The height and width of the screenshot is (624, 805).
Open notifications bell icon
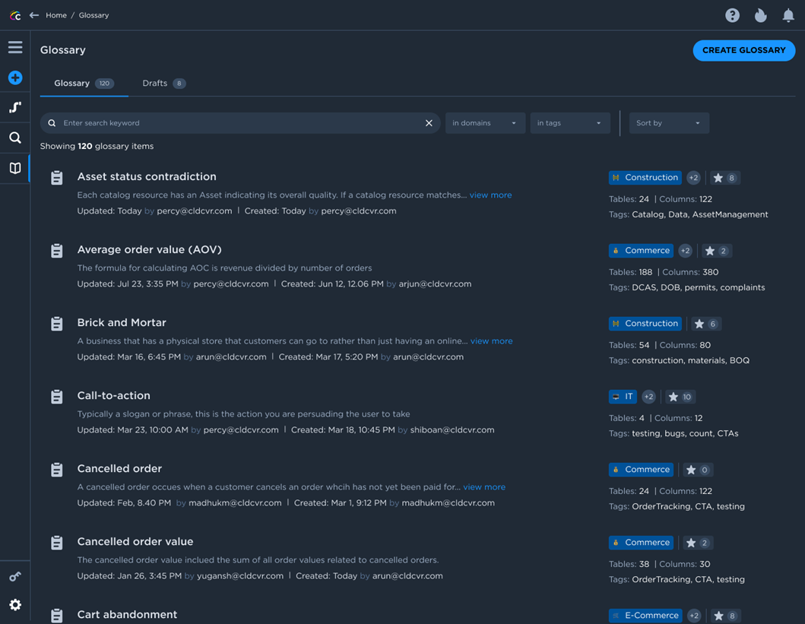tap(788, 15)
